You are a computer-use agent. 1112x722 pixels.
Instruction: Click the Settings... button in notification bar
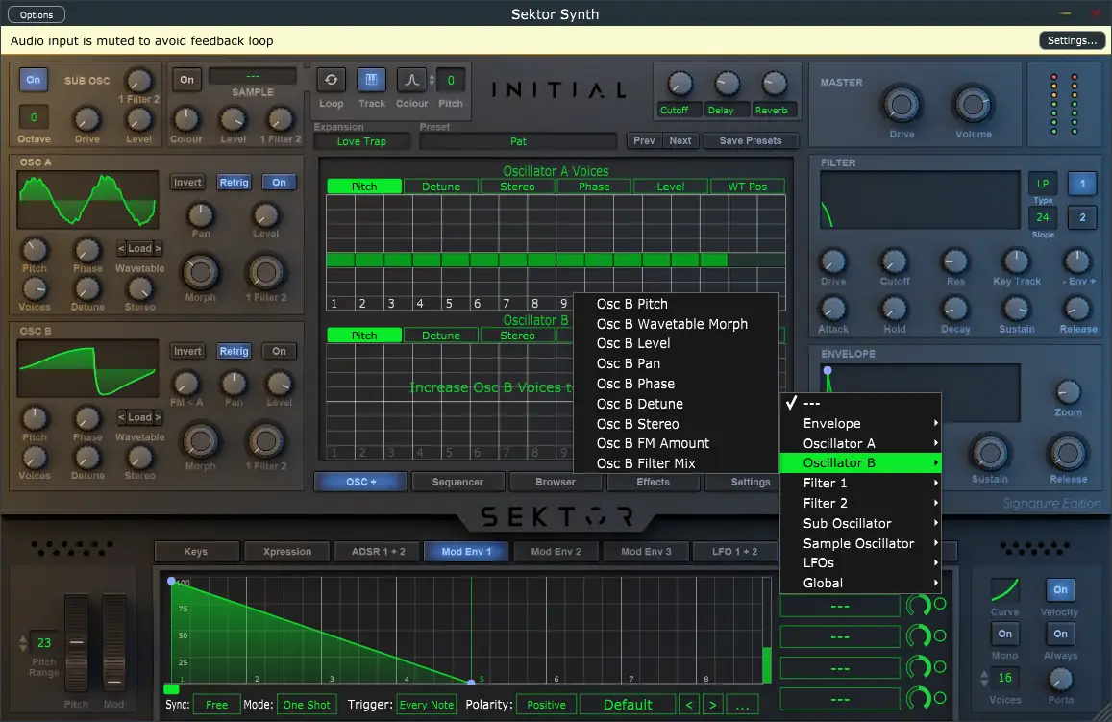(1072, 41)
